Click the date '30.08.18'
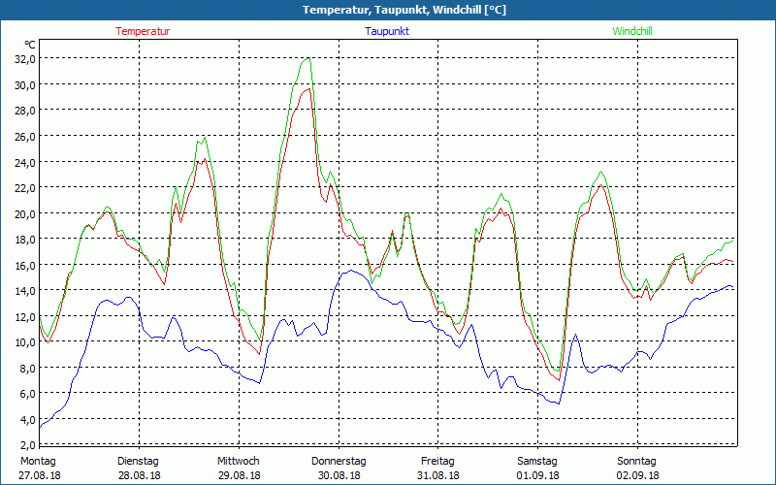This screenshot has height=485, width=776. tap(339, 475)
